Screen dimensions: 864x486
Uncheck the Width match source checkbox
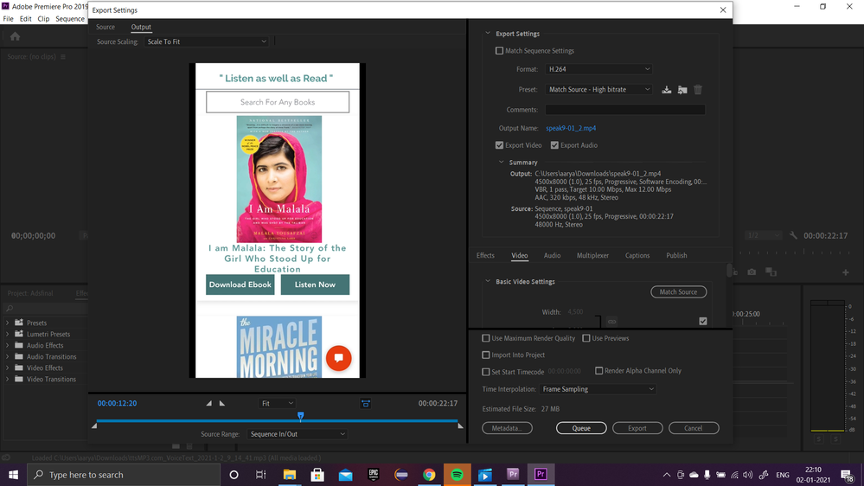[702, 321]
